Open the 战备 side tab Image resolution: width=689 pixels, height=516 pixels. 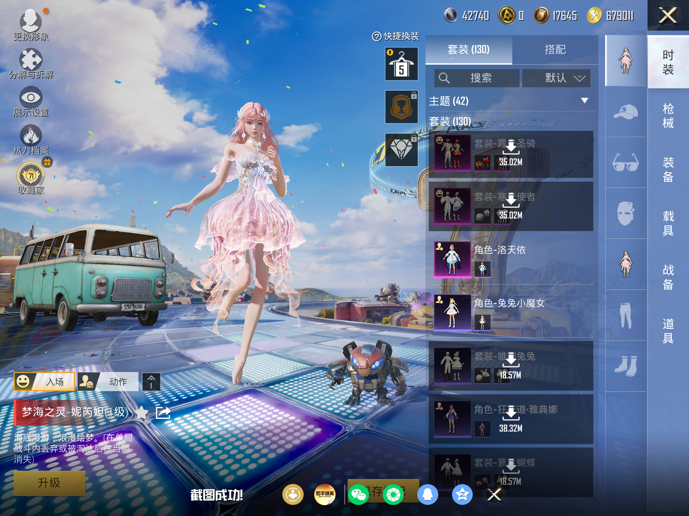(x=668, y=277)
